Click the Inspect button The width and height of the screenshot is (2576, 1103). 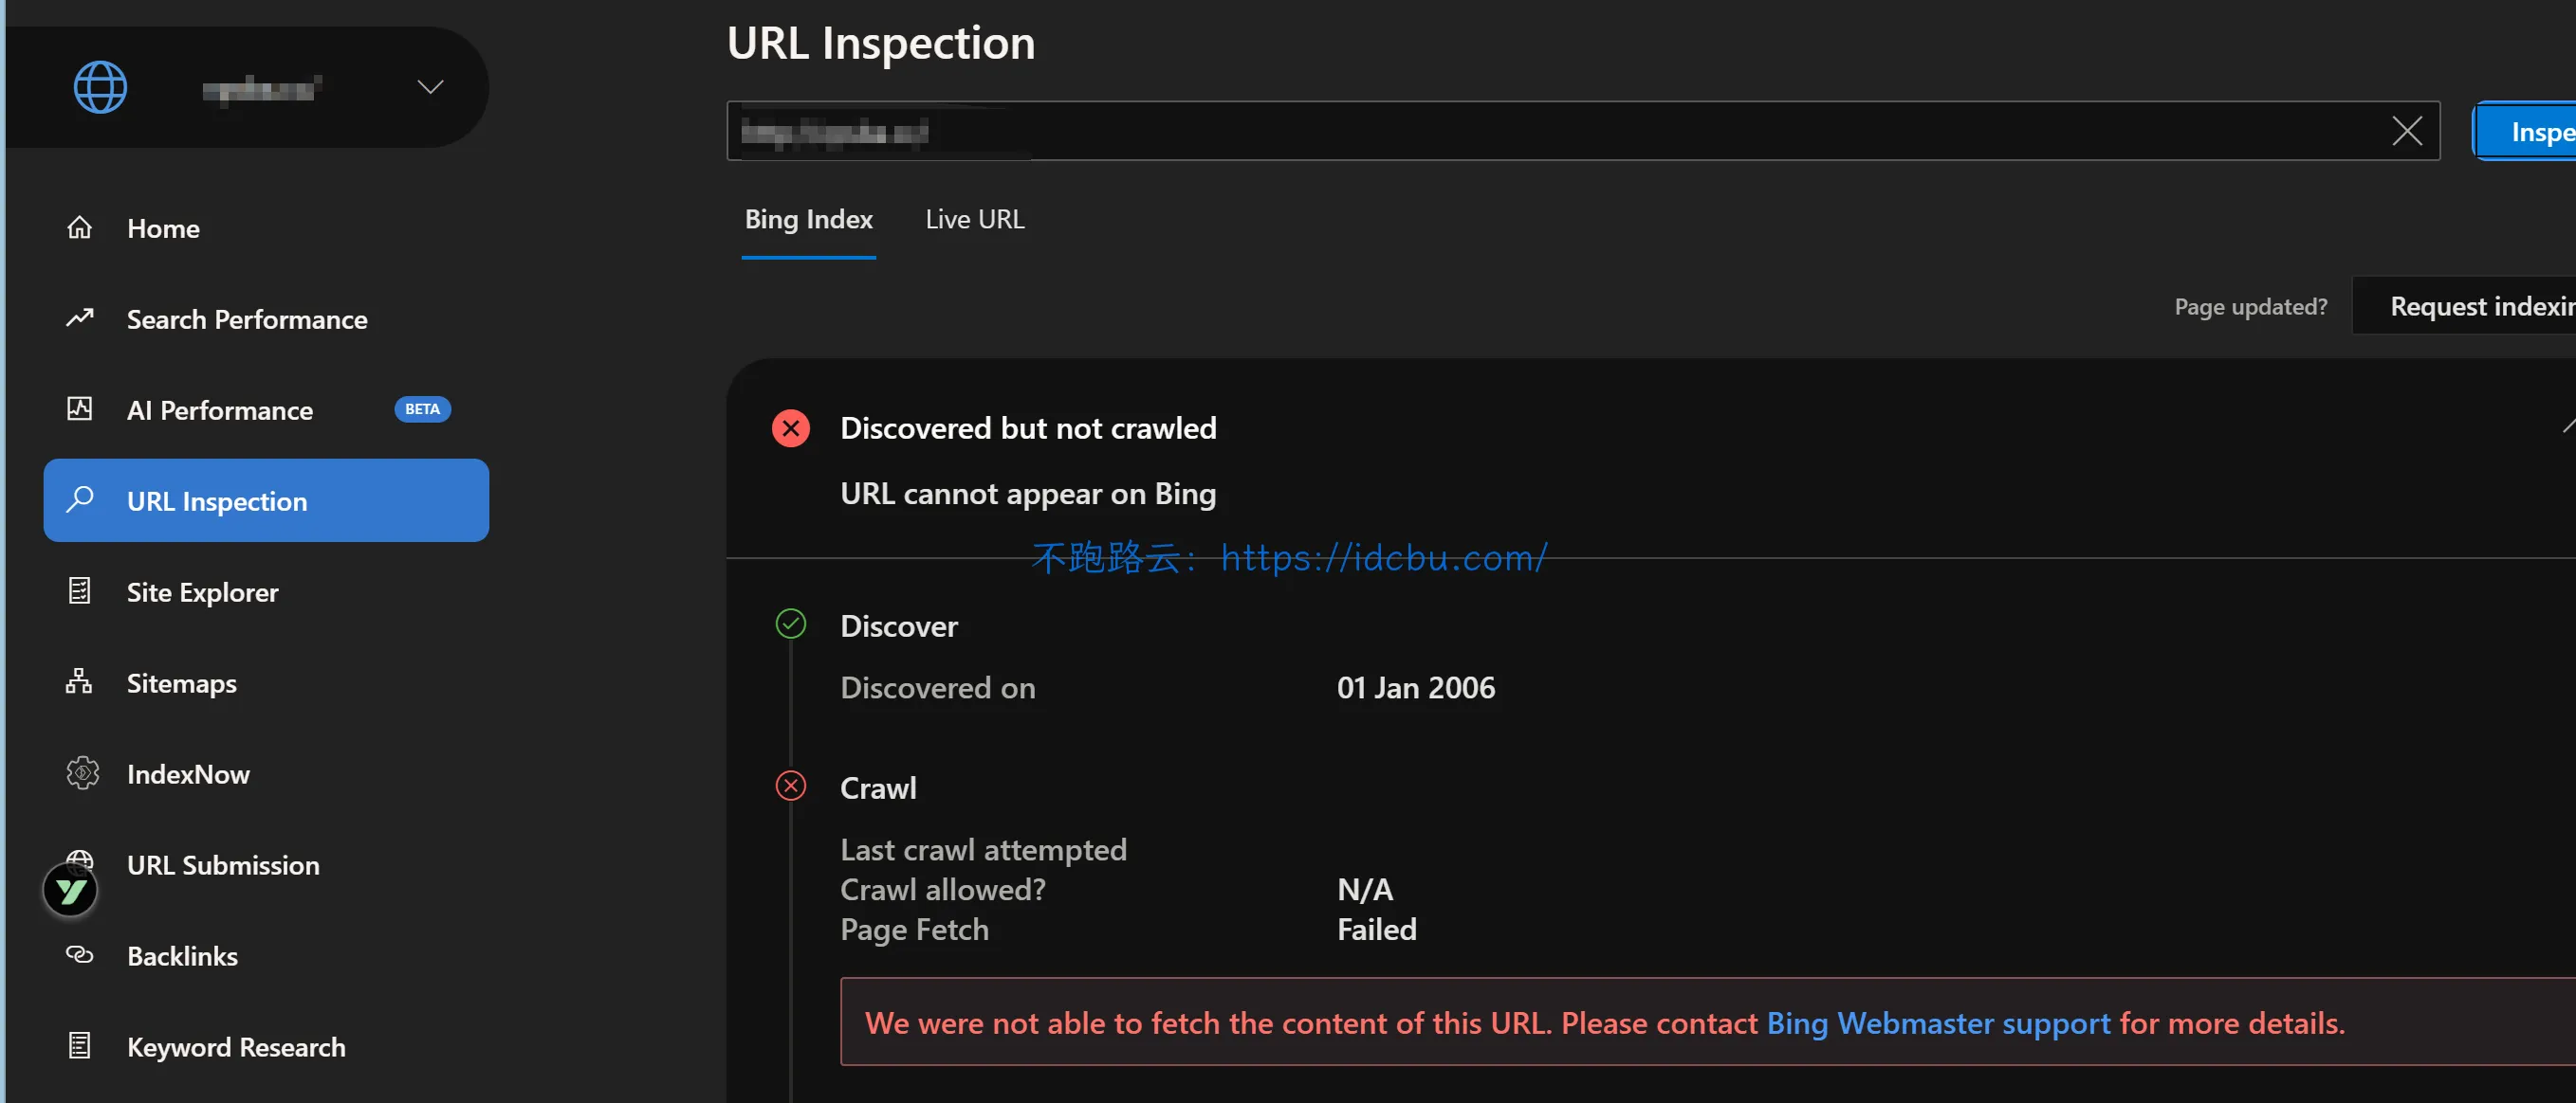click(2530, 131)
